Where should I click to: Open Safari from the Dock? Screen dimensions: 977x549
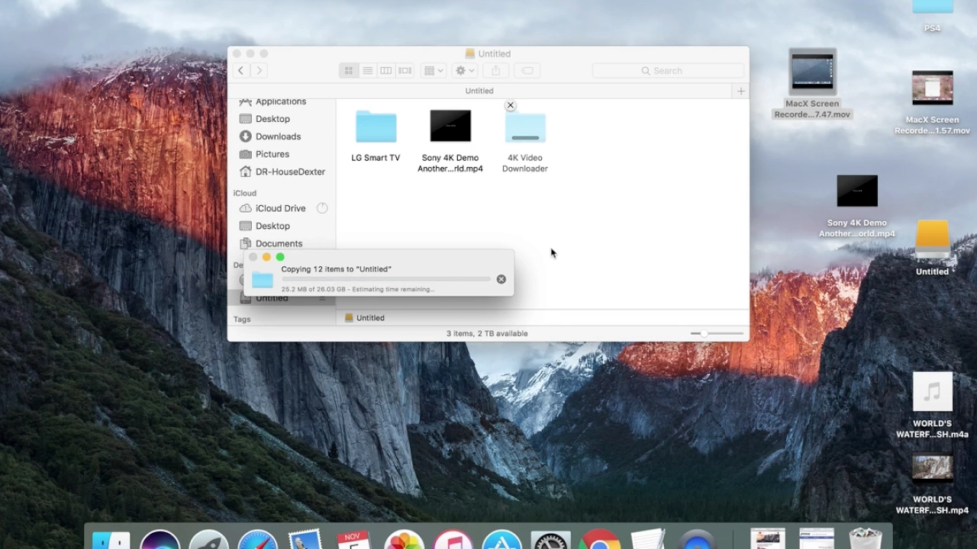257,540
